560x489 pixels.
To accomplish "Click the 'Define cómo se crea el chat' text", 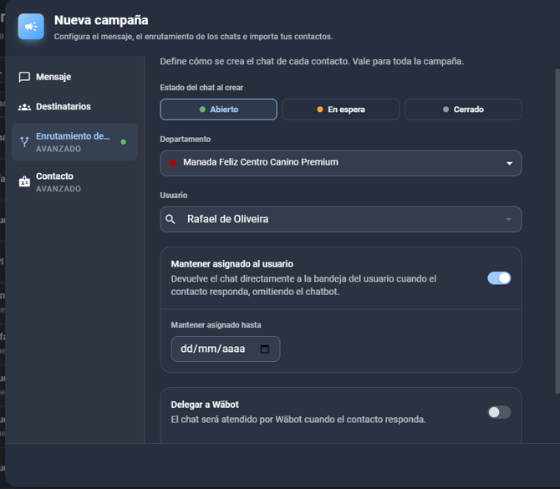I will (x=312, y=61).
